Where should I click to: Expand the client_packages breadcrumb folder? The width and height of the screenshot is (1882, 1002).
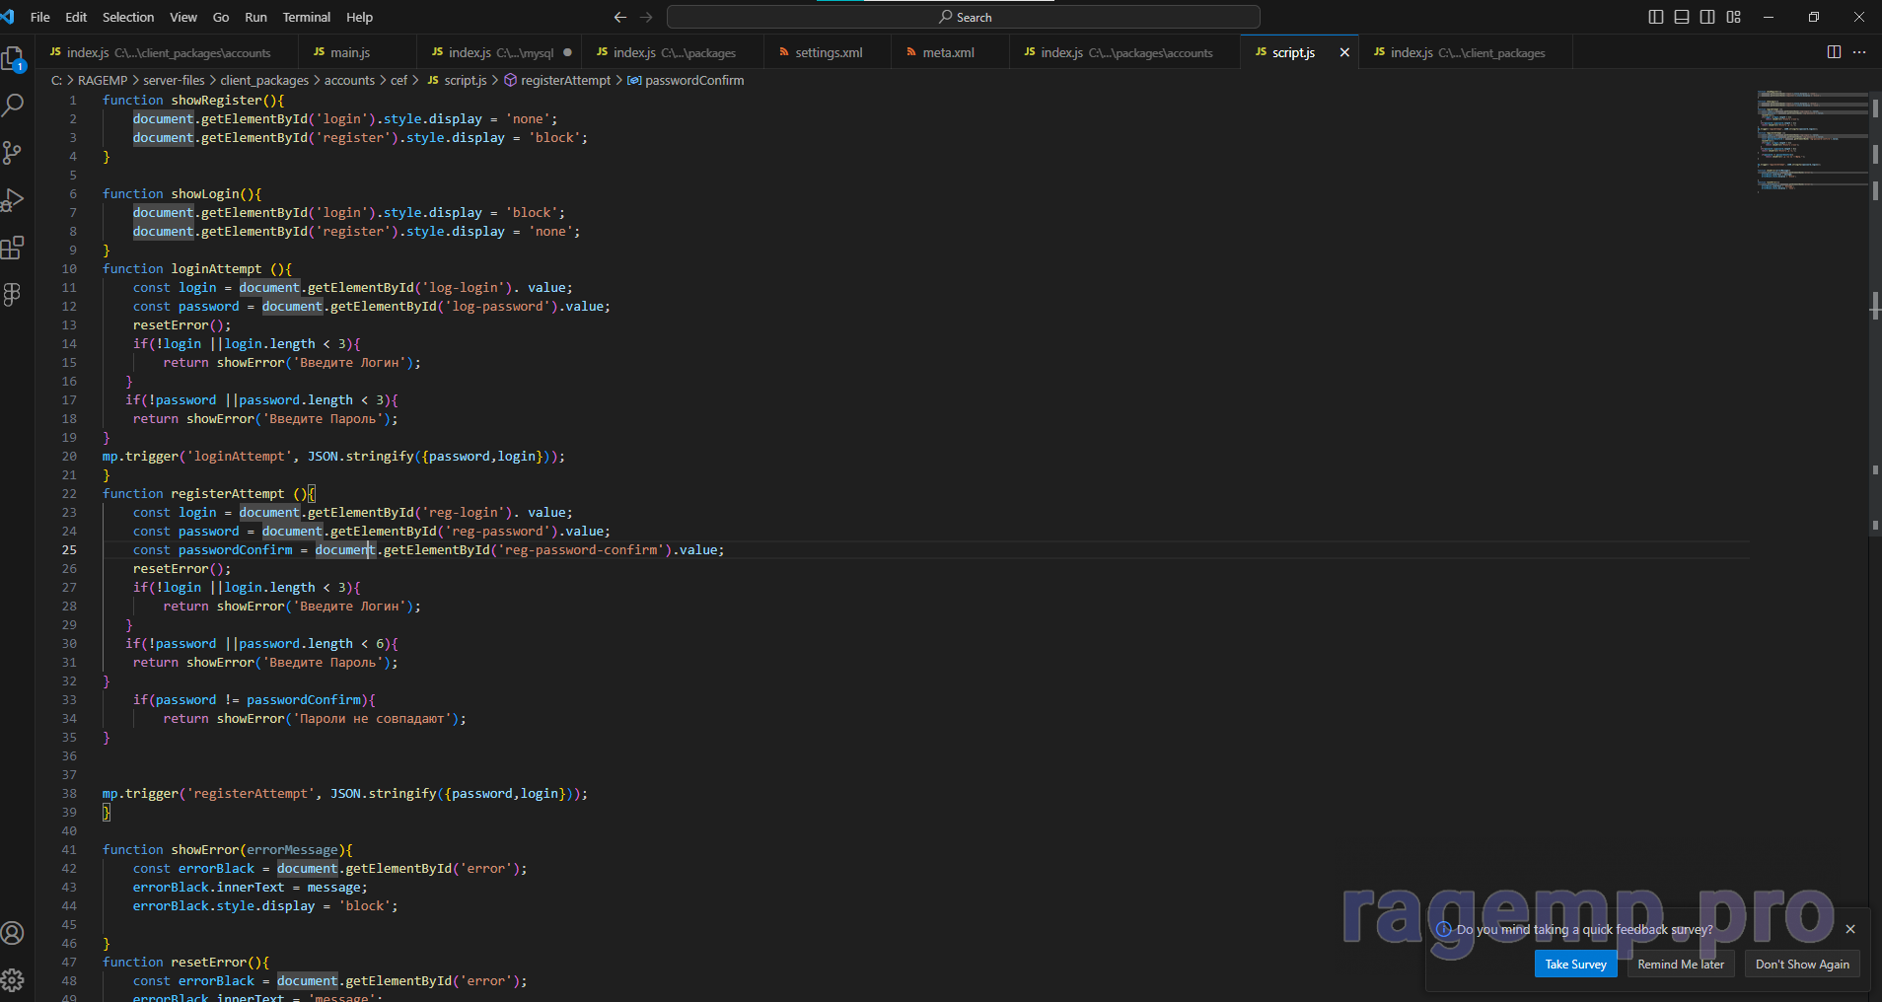click(263, 81)
